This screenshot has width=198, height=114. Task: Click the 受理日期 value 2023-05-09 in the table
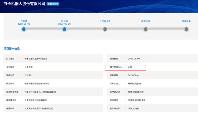tap(134, 59)
